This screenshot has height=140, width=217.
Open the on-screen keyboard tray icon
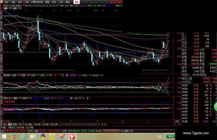(160, 137)
